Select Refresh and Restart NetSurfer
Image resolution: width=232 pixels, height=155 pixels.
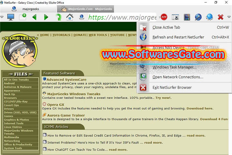click(x=184, y=37)
